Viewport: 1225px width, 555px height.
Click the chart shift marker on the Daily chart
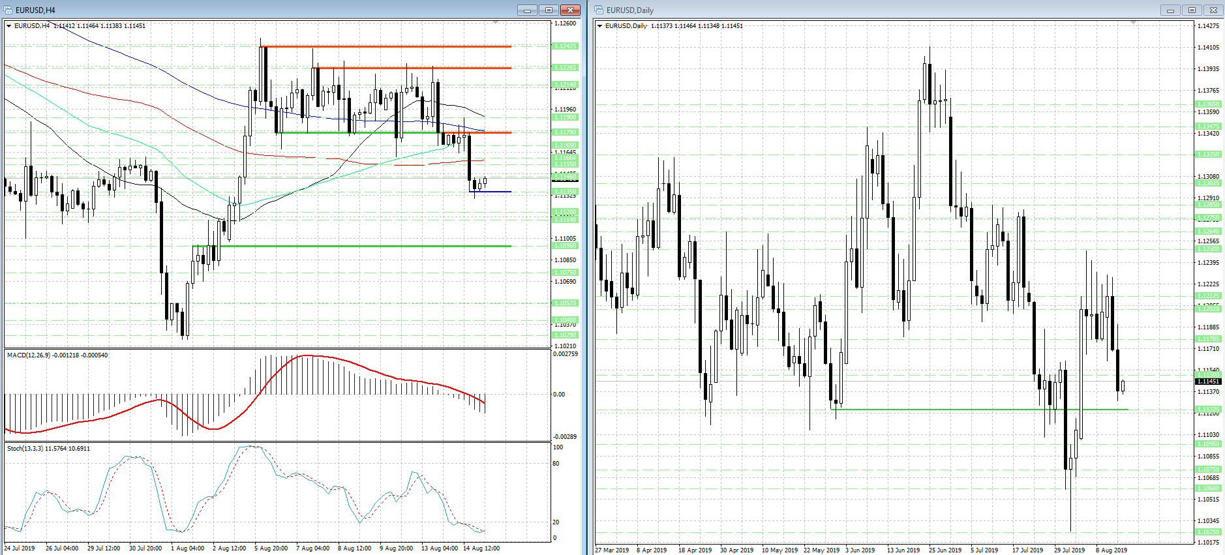point(1134,23)
